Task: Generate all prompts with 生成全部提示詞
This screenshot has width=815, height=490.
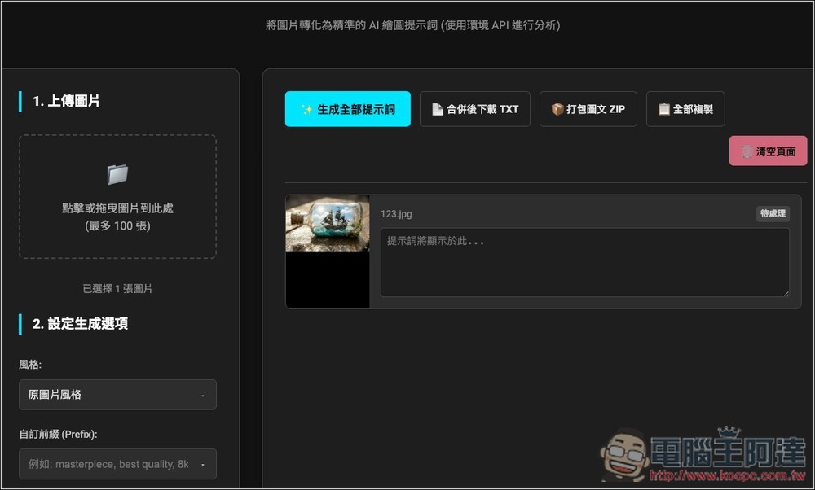Action: pos(348,109)
